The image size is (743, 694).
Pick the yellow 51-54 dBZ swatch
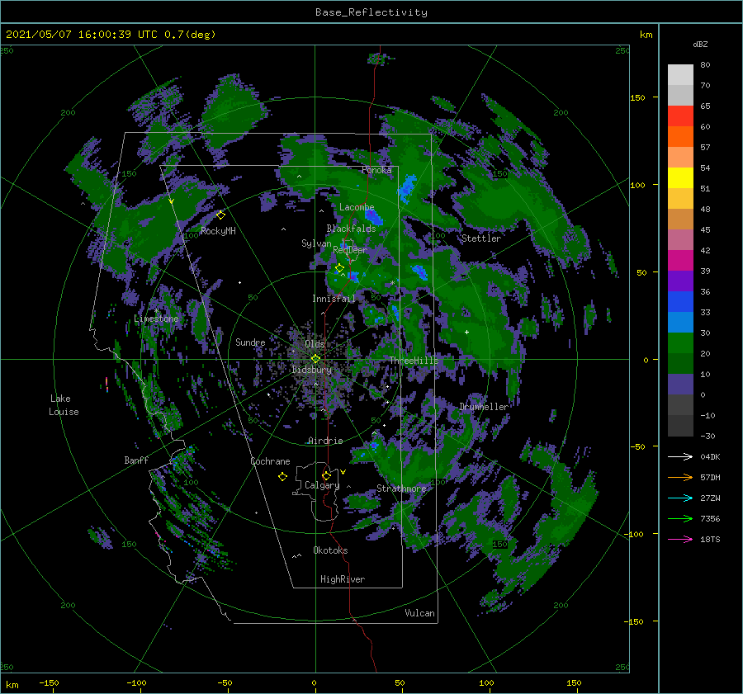[x=680, y=178]
